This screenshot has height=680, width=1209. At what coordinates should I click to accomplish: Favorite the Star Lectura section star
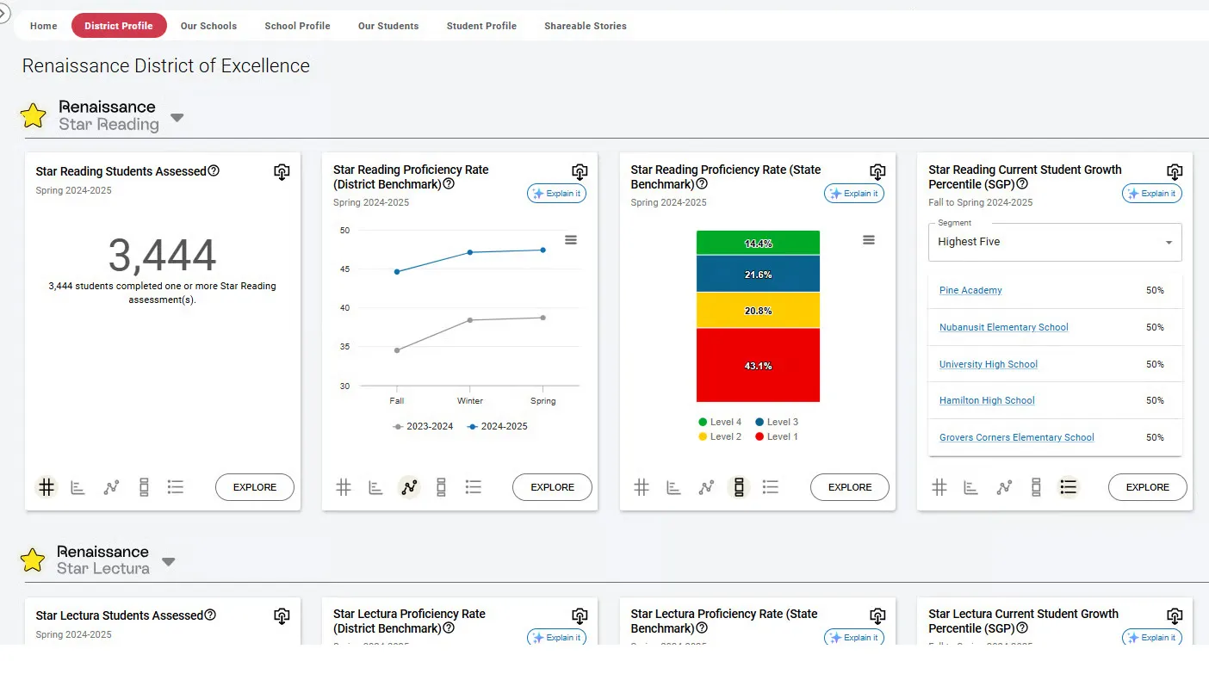[33, 560]
